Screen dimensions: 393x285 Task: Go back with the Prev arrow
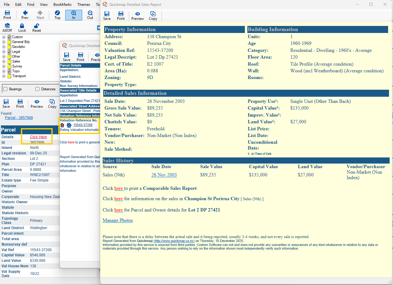(x=25, y=15)
